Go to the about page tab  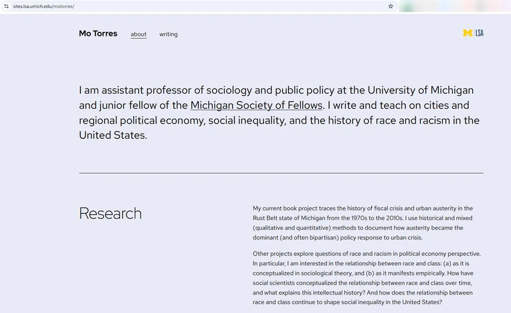[139, 34]
